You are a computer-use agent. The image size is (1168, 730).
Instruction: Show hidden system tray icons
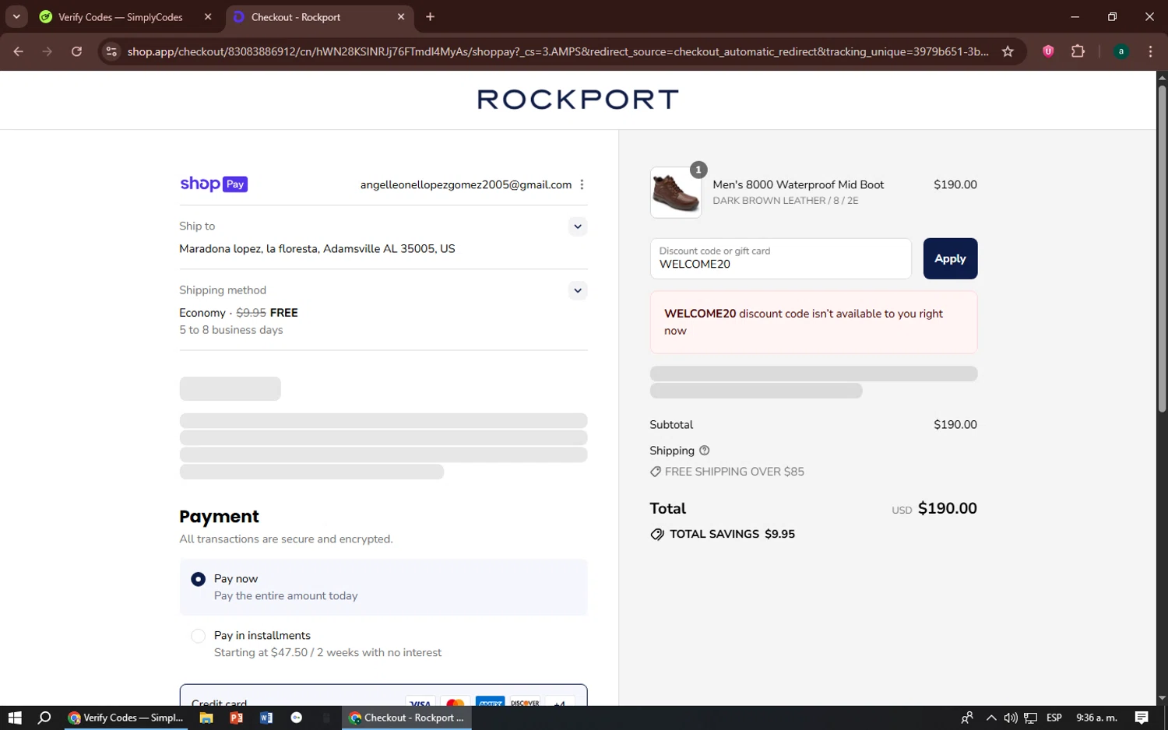(x=991, y=718)
